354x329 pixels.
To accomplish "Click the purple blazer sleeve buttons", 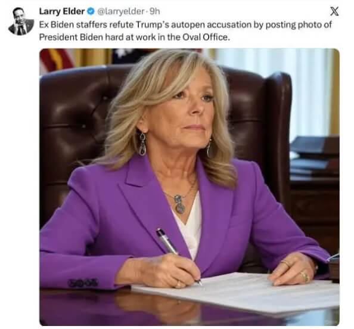I will pyautogui.click(x=83, y=283).
